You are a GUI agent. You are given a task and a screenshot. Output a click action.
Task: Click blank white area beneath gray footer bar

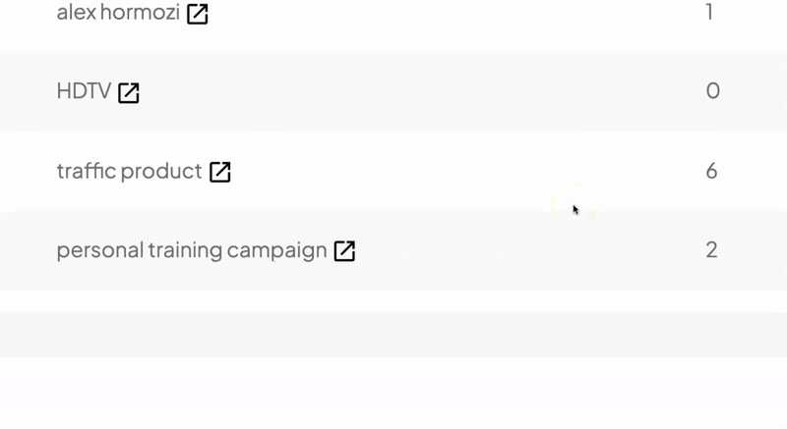click(x=393, y=394)
